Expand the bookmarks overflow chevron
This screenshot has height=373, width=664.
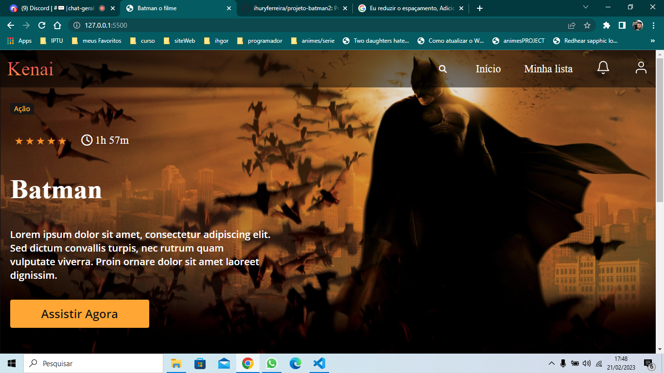(653, 41)
